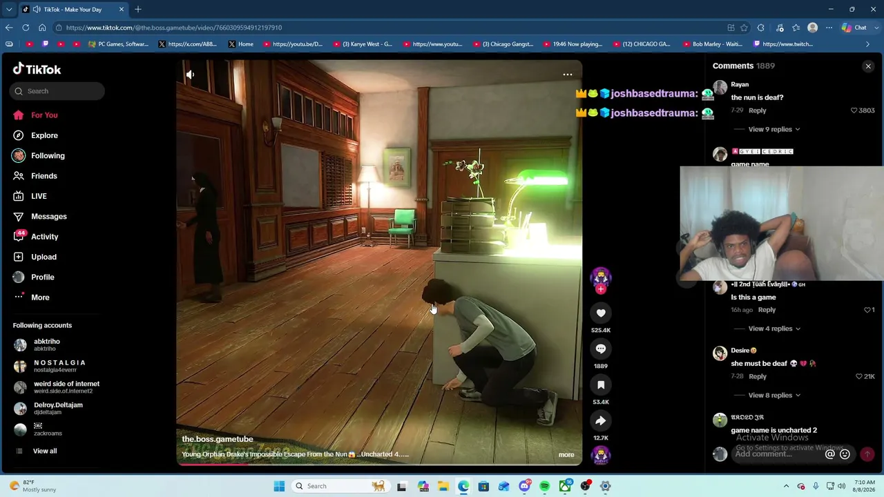Open the tab search dropdown arrow

coord(9,9)
